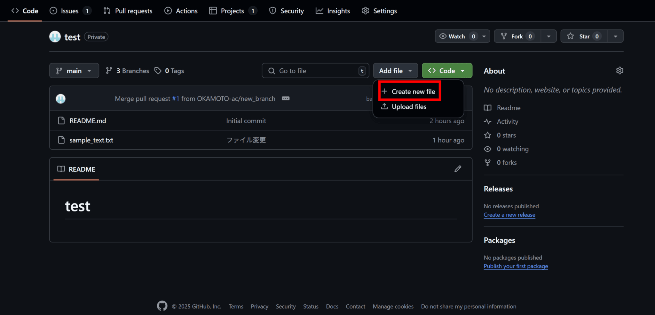Expand the Star lists dropdown
The image size is (655, 315).
(x=616, y=36)
